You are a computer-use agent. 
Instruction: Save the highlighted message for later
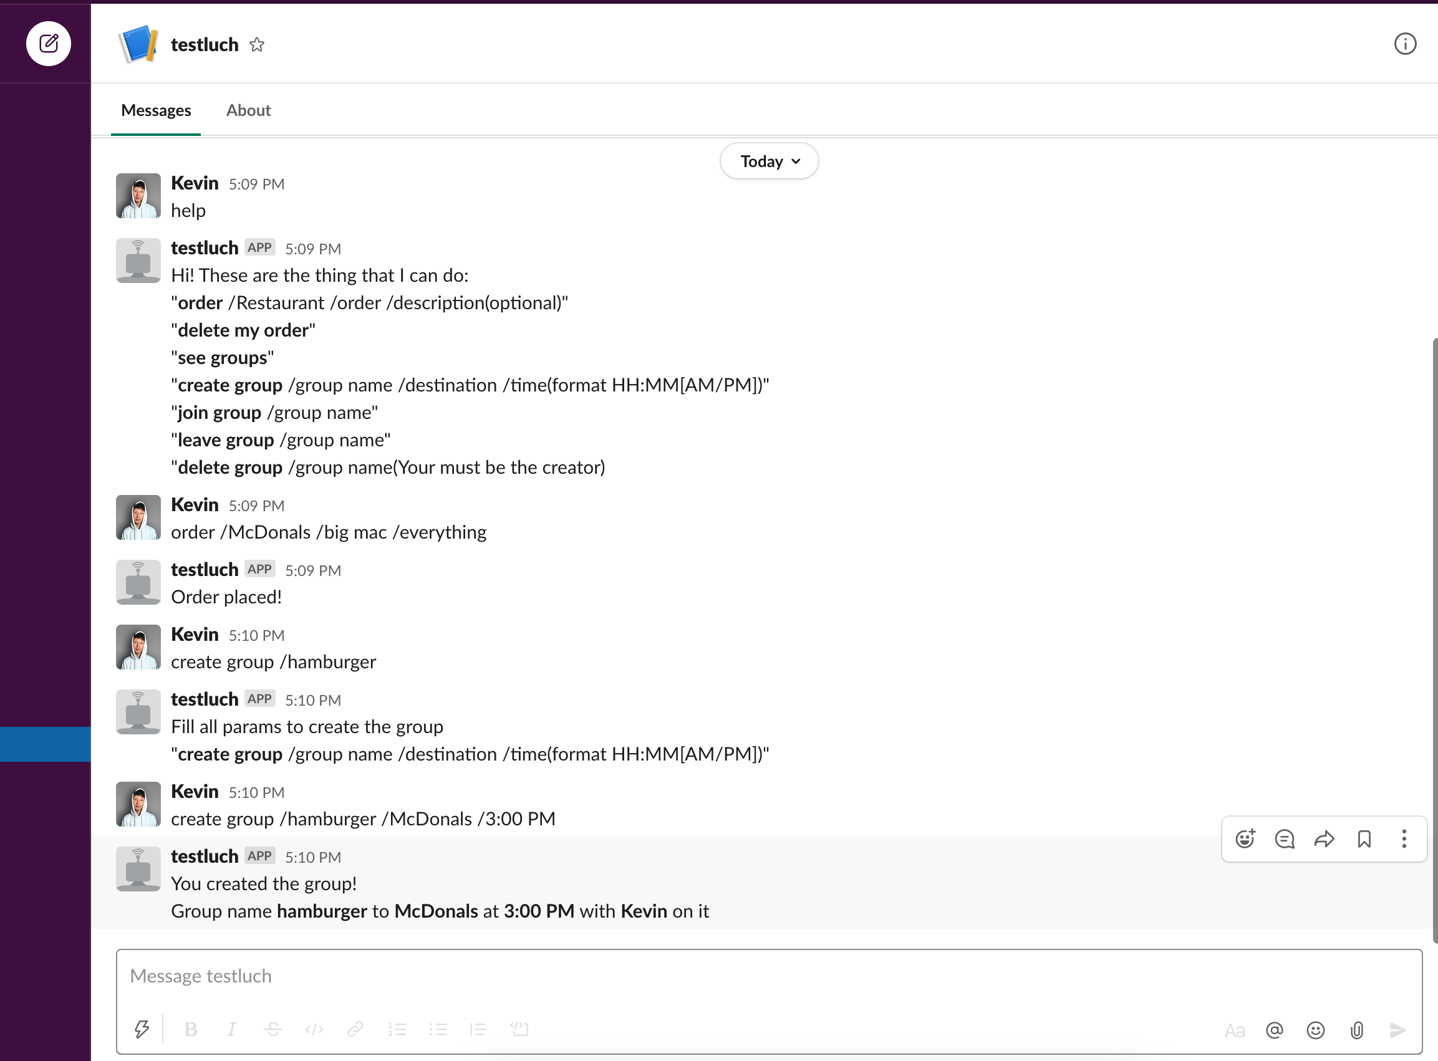pyautogui.click(x=1364, y=839)
